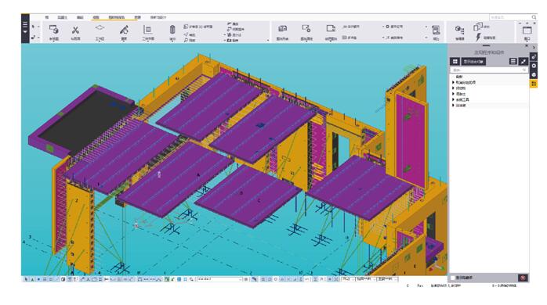Open the second ribbon tab from left
547x305 pixels.
point(63,17)
